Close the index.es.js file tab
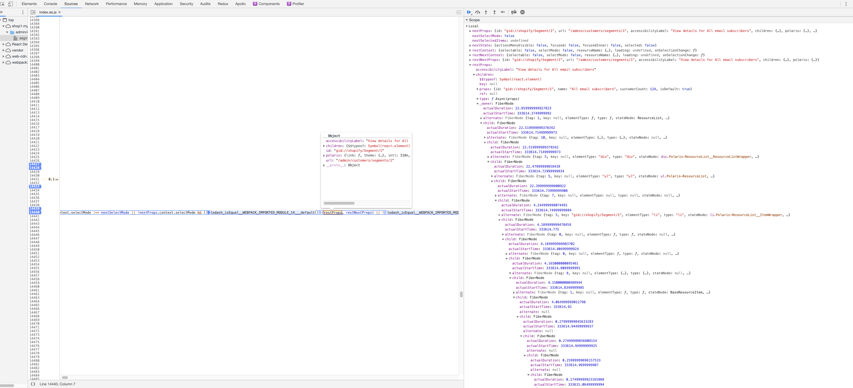This screenshot has height=388, width=853. (60, 12)
